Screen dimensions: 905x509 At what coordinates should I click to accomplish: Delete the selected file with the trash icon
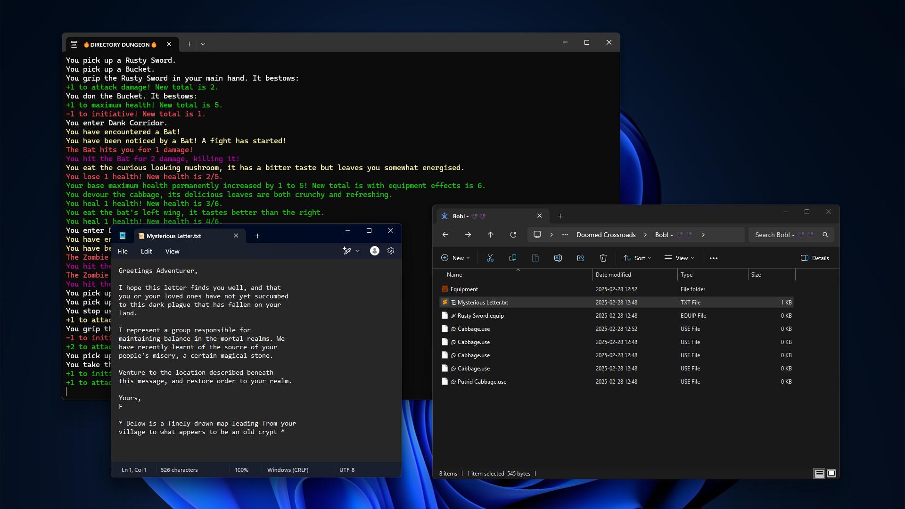pyautogui.click(x=603, y=258)
